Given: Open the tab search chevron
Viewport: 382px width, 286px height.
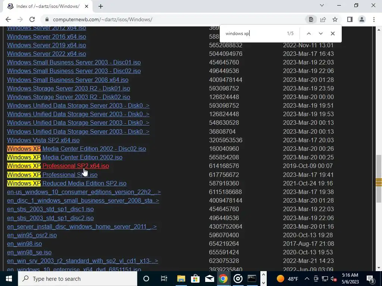Looking at the screenshot, I should click(322, 5).
